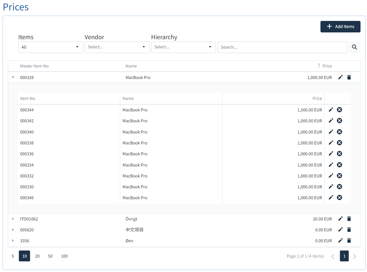This screenshot has height=272, width=367.
Task: Edit price of item 000332
Action: tap(331, 176)
